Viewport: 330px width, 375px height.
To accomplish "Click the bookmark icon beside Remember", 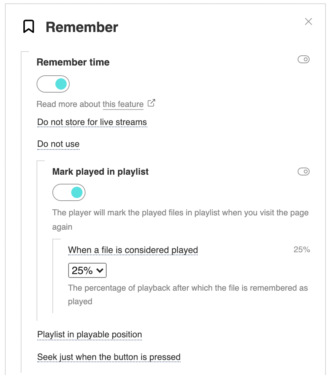I will click(29, 27).
